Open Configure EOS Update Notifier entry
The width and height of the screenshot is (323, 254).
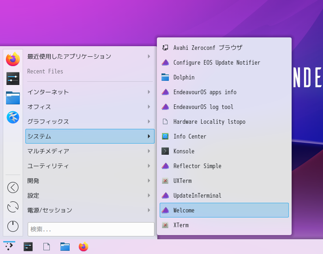coord(224,62)
